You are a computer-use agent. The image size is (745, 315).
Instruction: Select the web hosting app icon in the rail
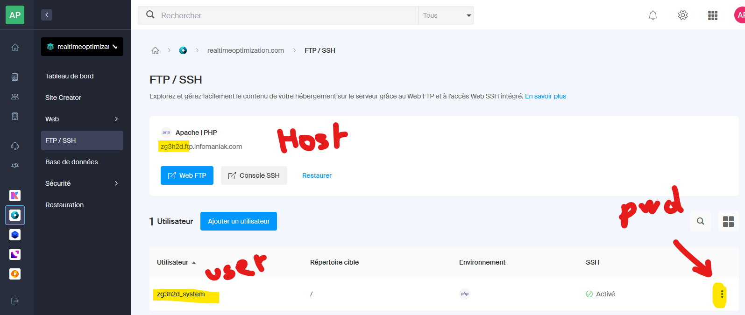tap(15, 215)
